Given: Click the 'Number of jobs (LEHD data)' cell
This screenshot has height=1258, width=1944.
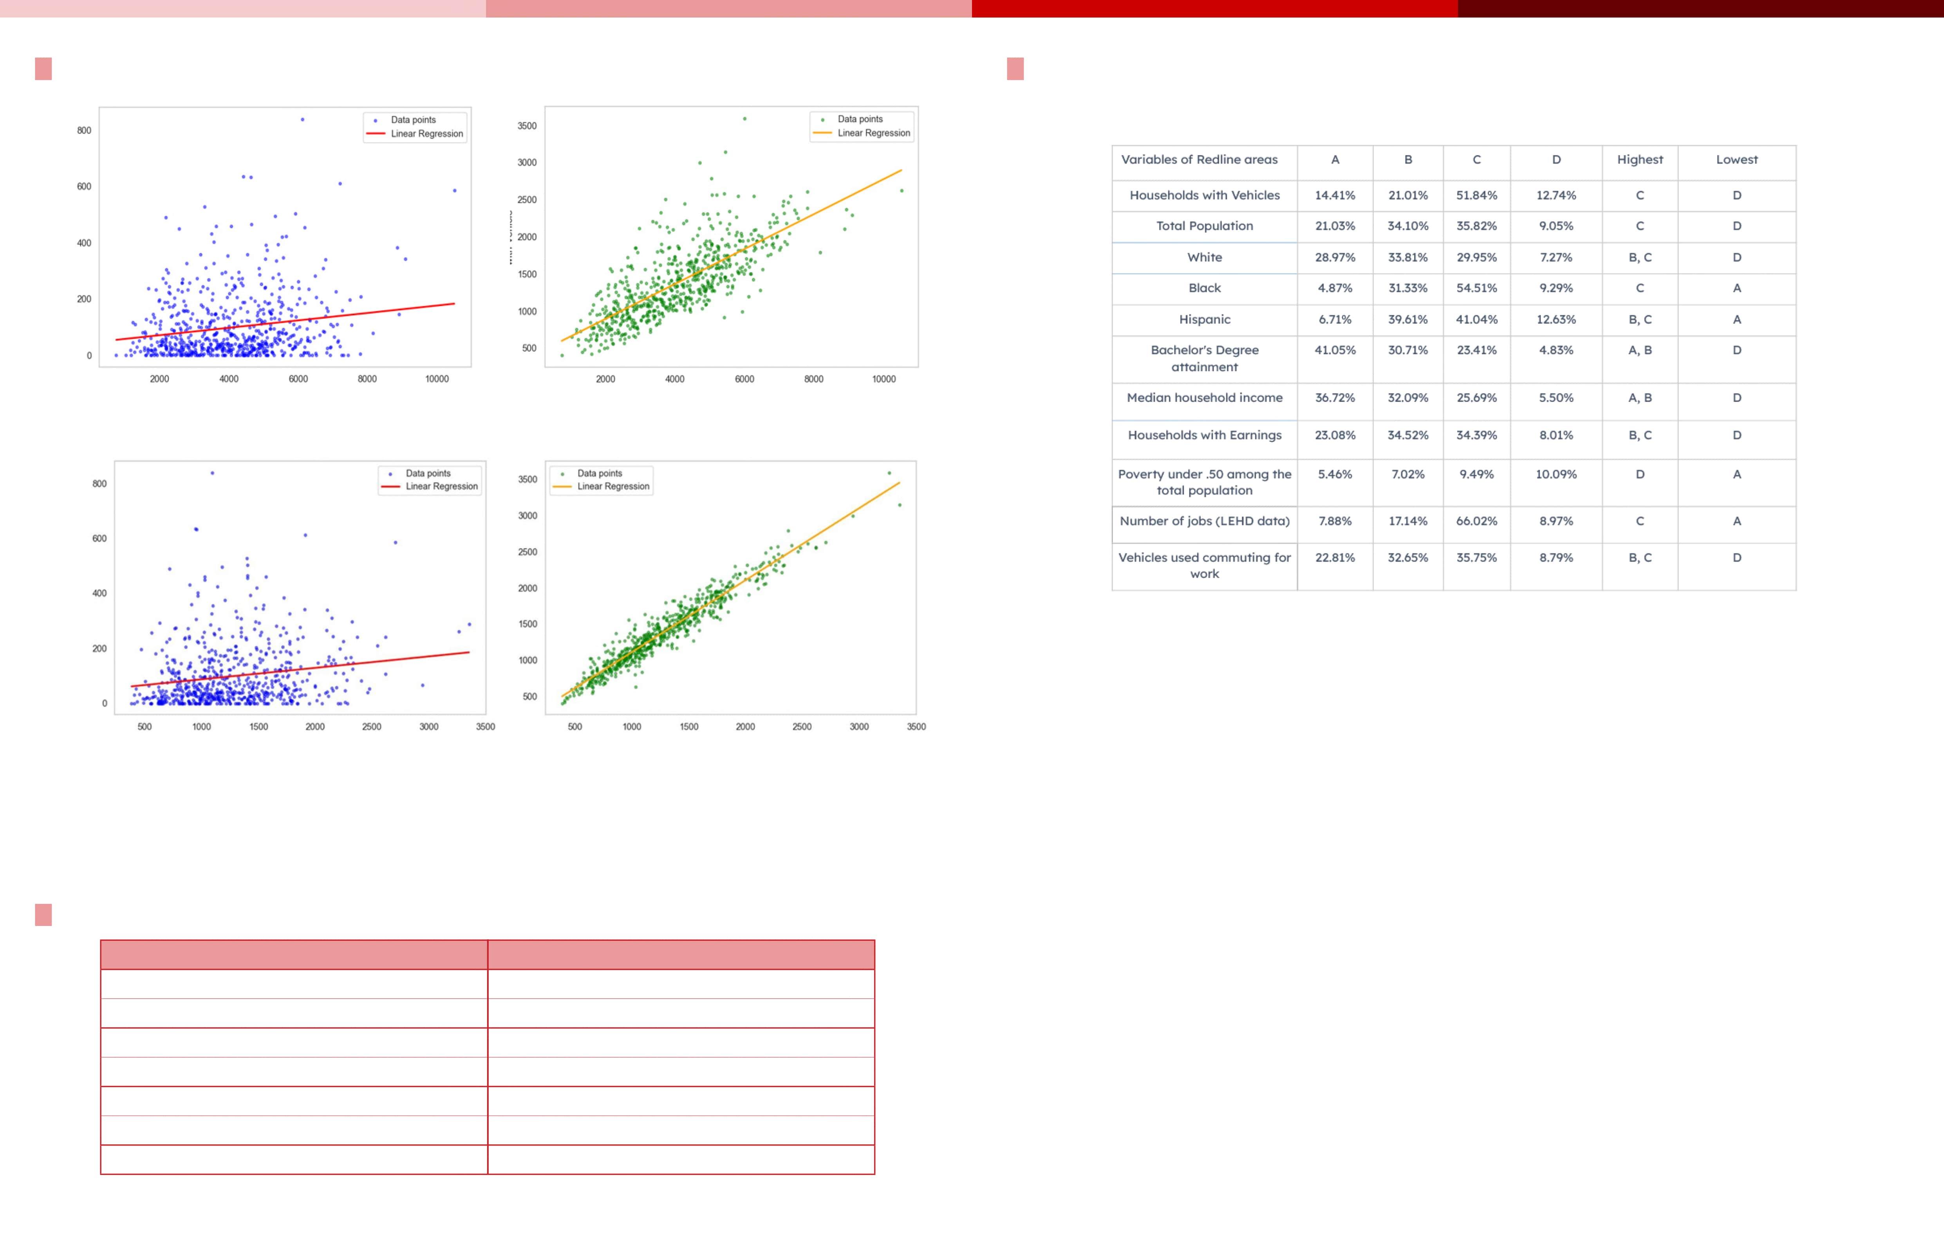Looking at the screenshot, I should tap(1204, 521).
